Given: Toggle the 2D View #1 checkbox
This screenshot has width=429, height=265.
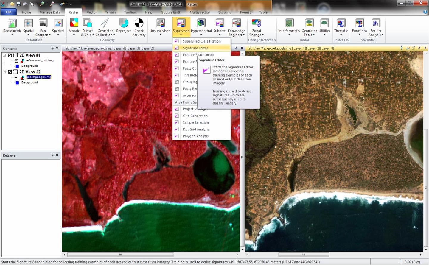Looking at the screenshot, I should [10, 55].
